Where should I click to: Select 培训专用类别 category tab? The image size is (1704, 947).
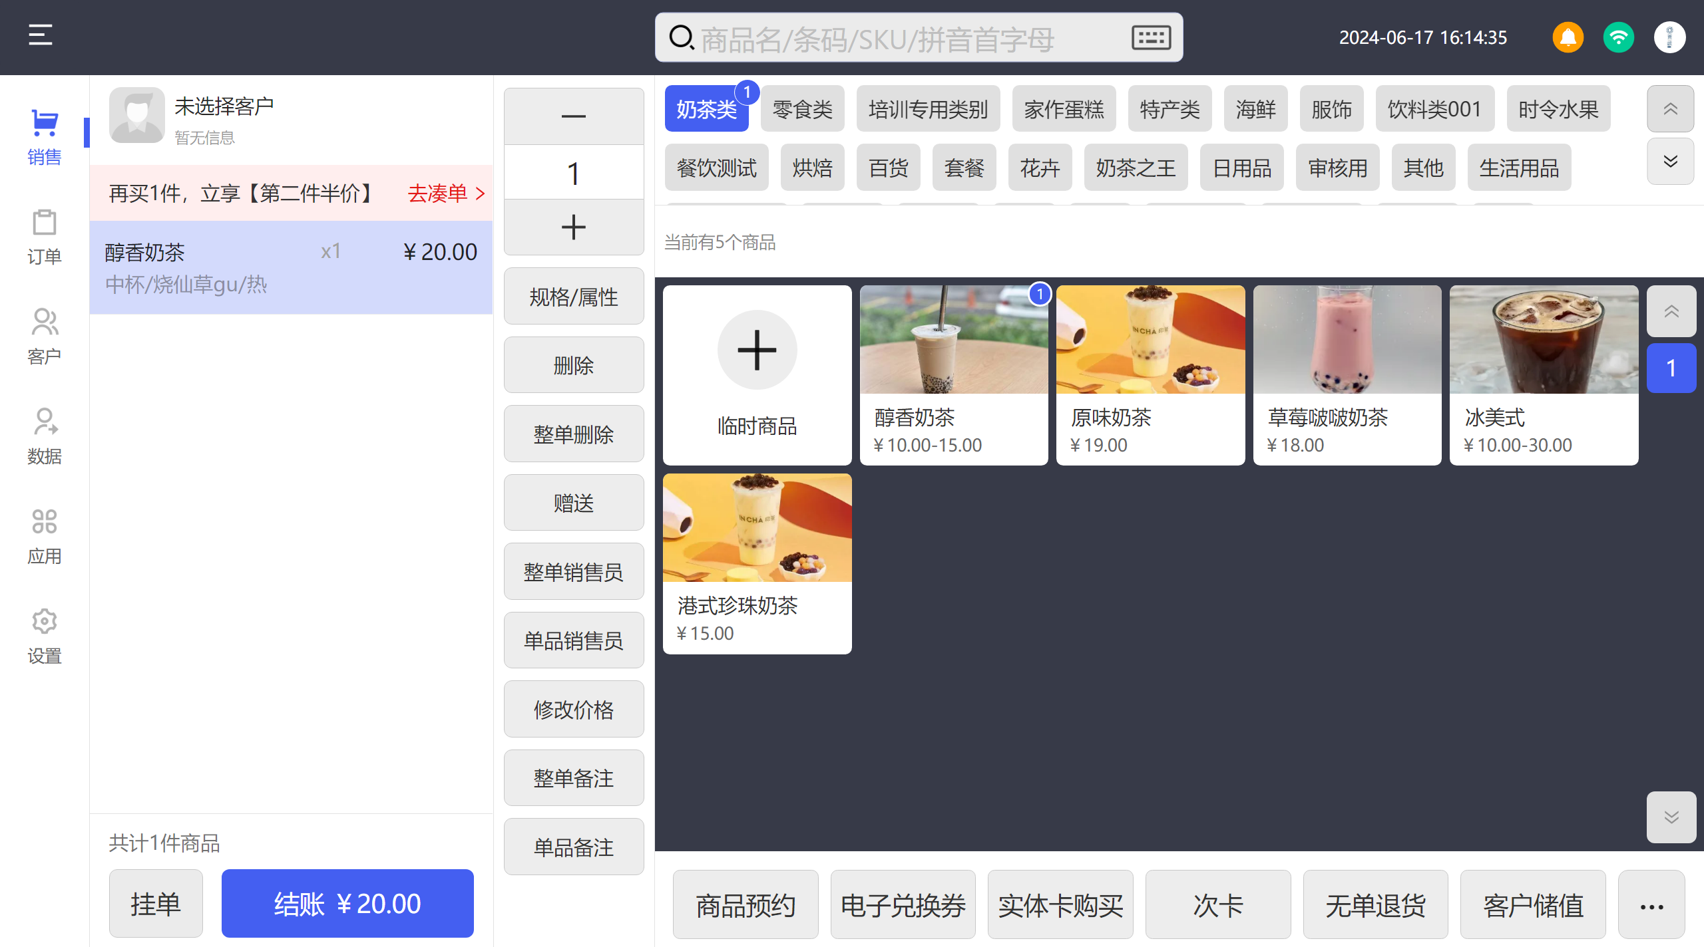928,109
